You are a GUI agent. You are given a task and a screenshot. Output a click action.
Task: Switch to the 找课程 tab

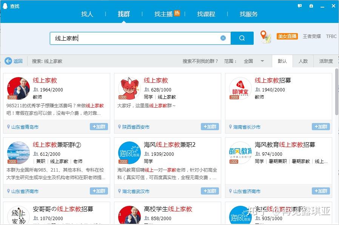point(206,14)
